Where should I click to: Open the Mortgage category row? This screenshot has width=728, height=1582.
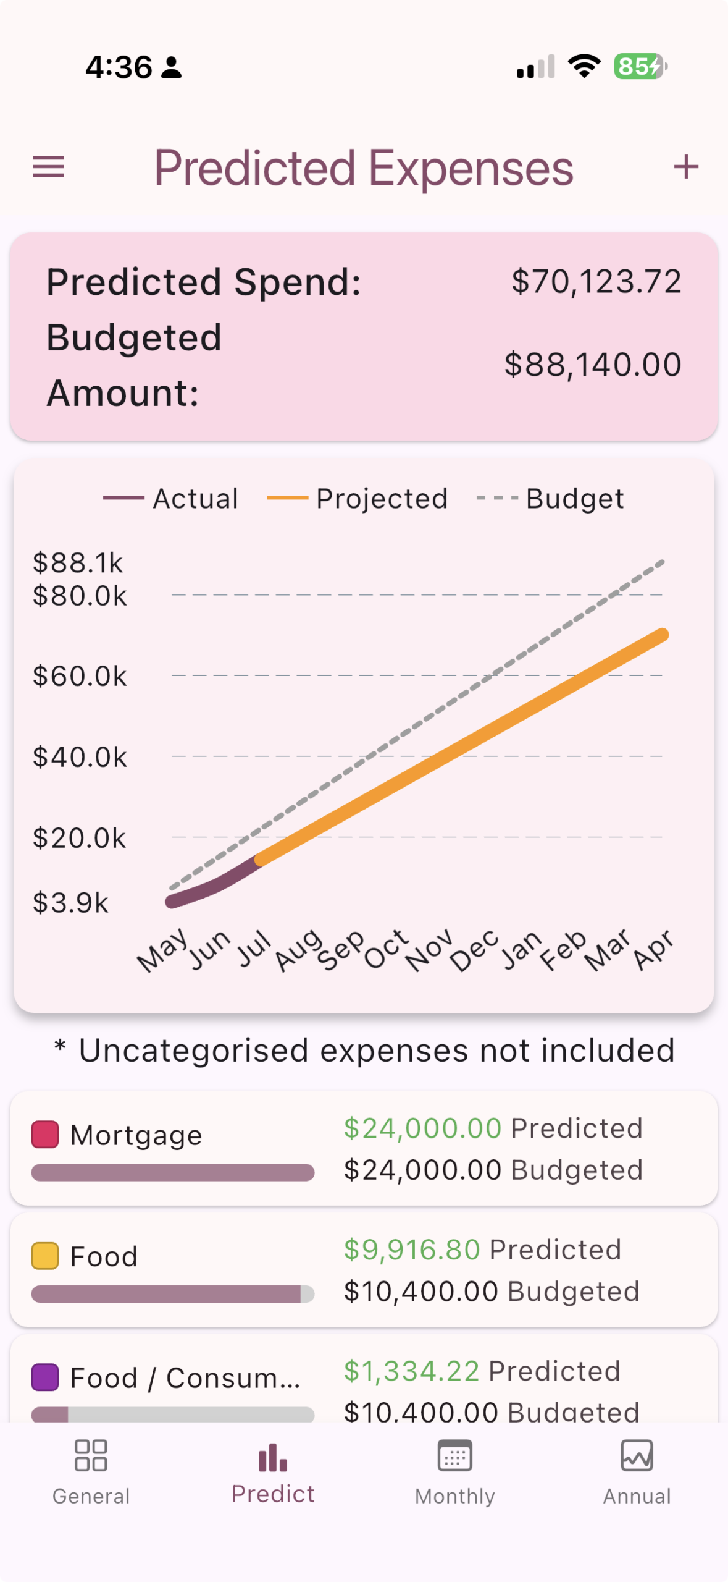point(364,1148)
